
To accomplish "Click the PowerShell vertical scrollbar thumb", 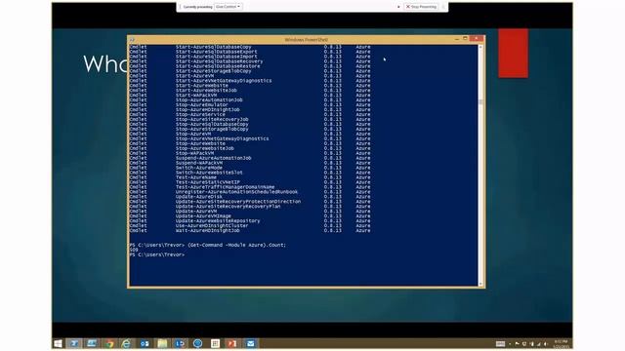I will (x=480, y=101).
